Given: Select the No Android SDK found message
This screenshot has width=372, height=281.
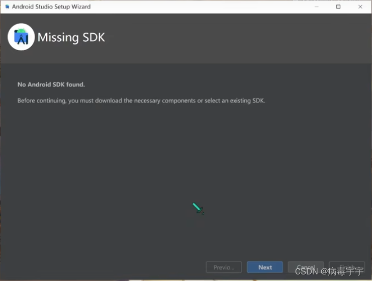Looking at the screenshot, I should click(51, 84).
